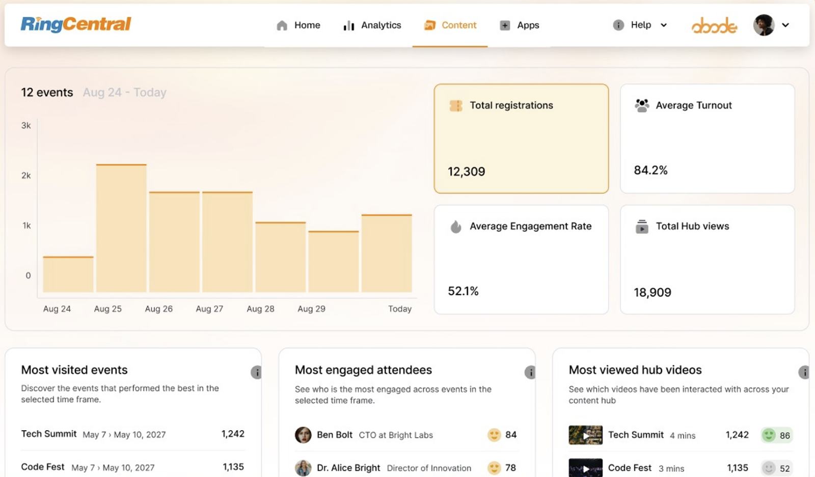
Task: Select the Average Turnout card
Action: pos(707,138)
